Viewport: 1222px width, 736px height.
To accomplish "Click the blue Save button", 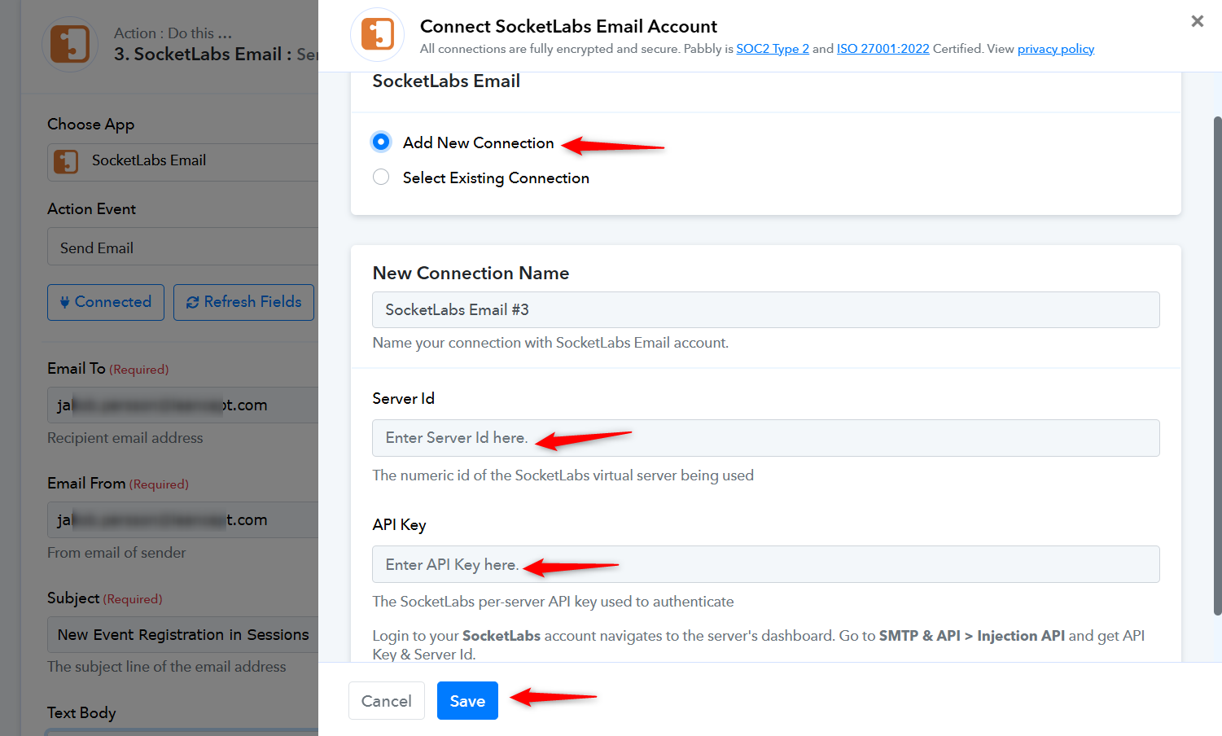I will click(467, 700).
